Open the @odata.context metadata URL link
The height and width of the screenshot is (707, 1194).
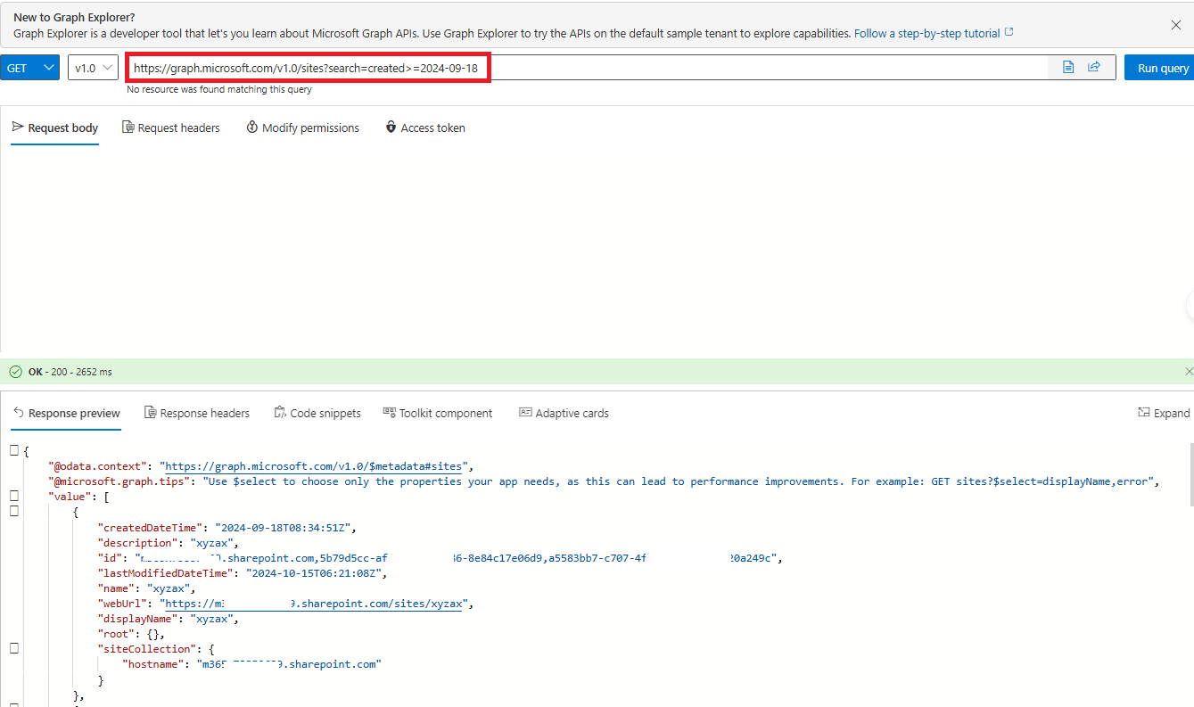click(x=315, y=466)
